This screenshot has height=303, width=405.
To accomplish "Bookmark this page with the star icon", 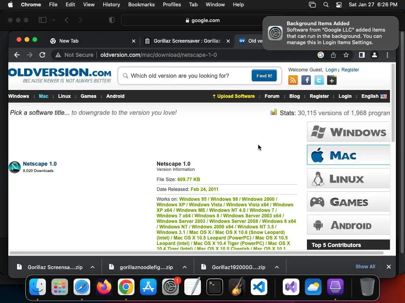I will pyautogui.click(x=346, y=55).
